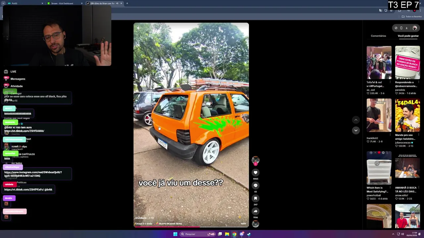424x238 pixels.
Task: Open the #uno hashtag link
Action: [x=179, y=224]
